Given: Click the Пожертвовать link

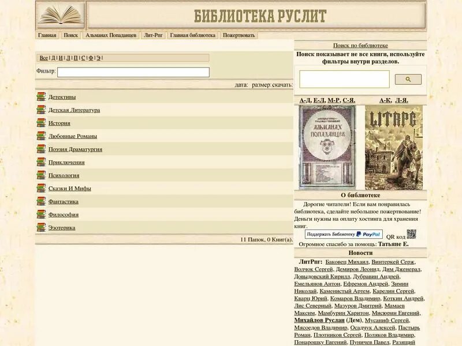Looking at the screenshot, I should [239, 35].
